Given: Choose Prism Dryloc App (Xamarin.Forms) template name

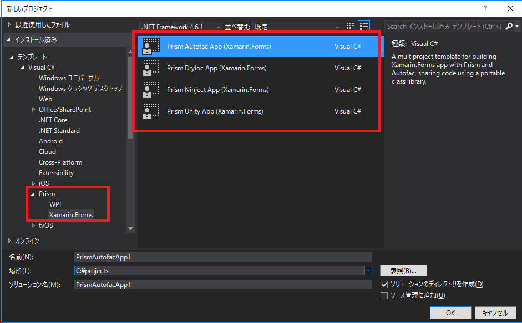Looking at the screenshot, I should (x=217, y=68).
